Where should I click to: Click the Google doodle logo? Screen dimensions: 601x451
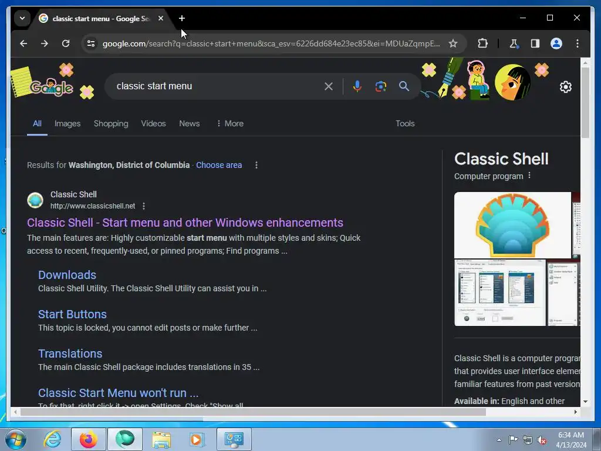52,87
